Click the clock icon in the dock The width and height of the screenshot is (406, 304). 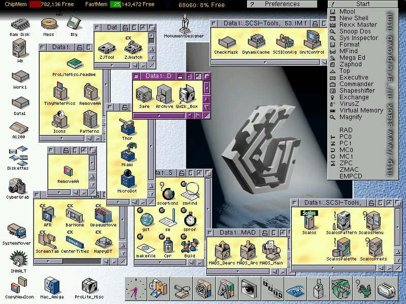[136, 290]
